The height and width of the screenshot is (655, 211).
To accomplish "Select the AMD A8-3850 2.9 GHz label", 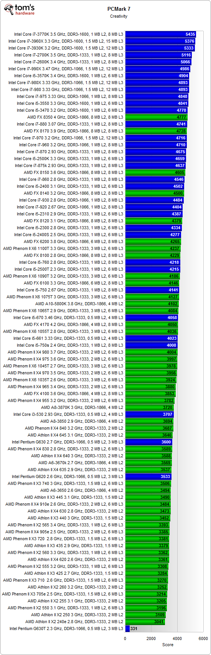I will (x=82, y=421).
